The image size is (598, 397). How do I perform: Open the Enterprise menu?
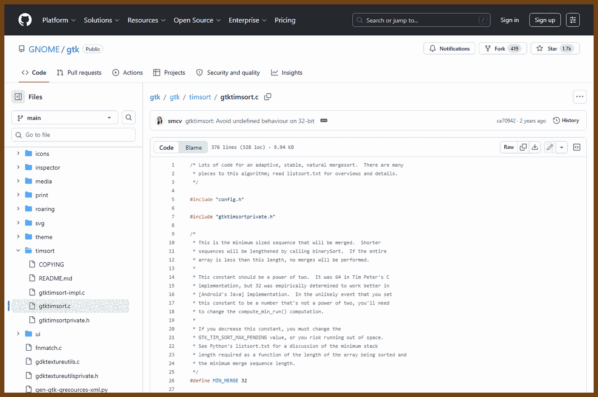(x=247, y=20)
